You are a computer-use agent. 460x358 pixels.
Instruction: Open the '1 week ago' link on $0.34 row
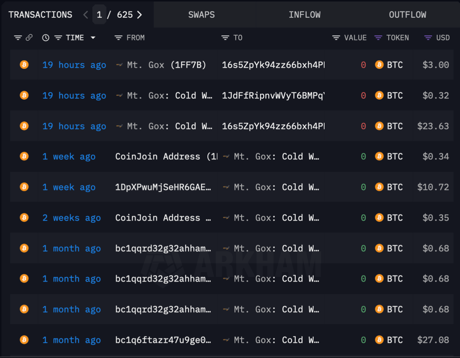[x=69, y=157]
